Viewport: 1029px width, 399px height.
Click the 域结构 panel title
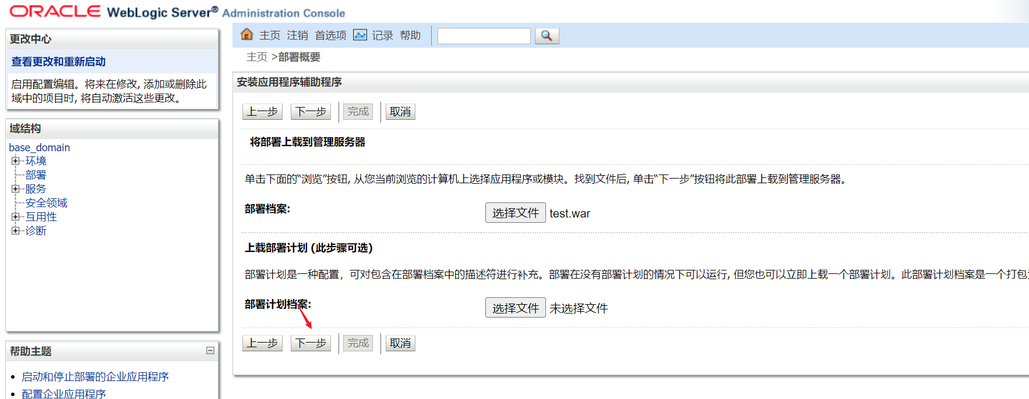pyautogui.click(x=25, y=129)
